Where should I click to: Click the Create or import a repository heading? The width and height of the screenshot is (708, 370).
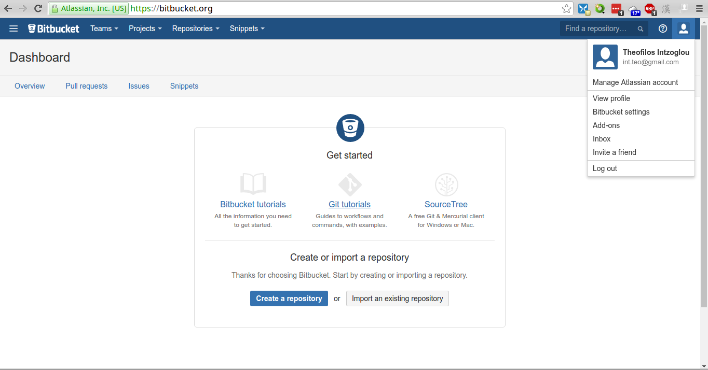coord(350,258)
